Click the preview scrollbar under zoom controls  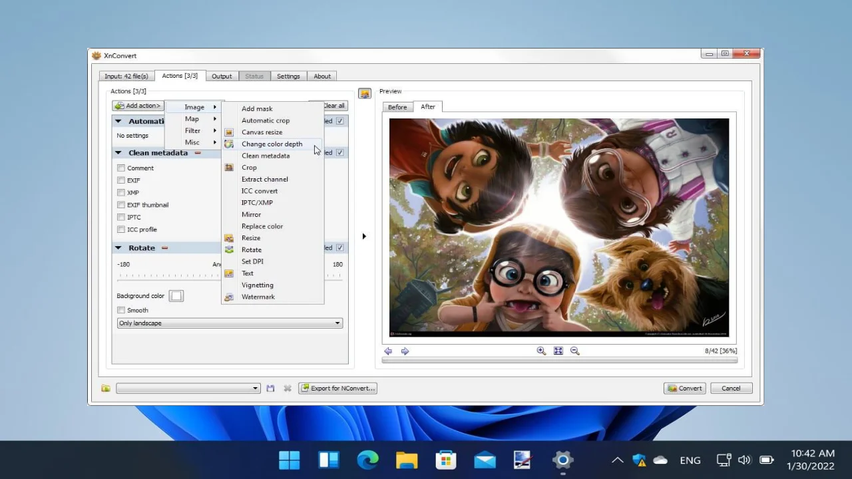coord(560,361)
